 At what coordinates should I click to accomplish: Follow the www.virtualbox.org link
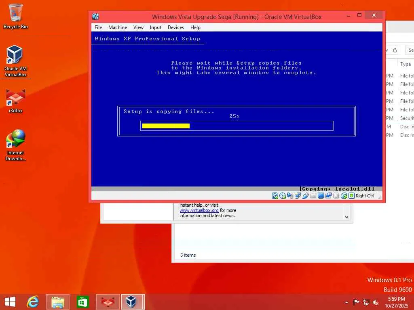point(199,210)
